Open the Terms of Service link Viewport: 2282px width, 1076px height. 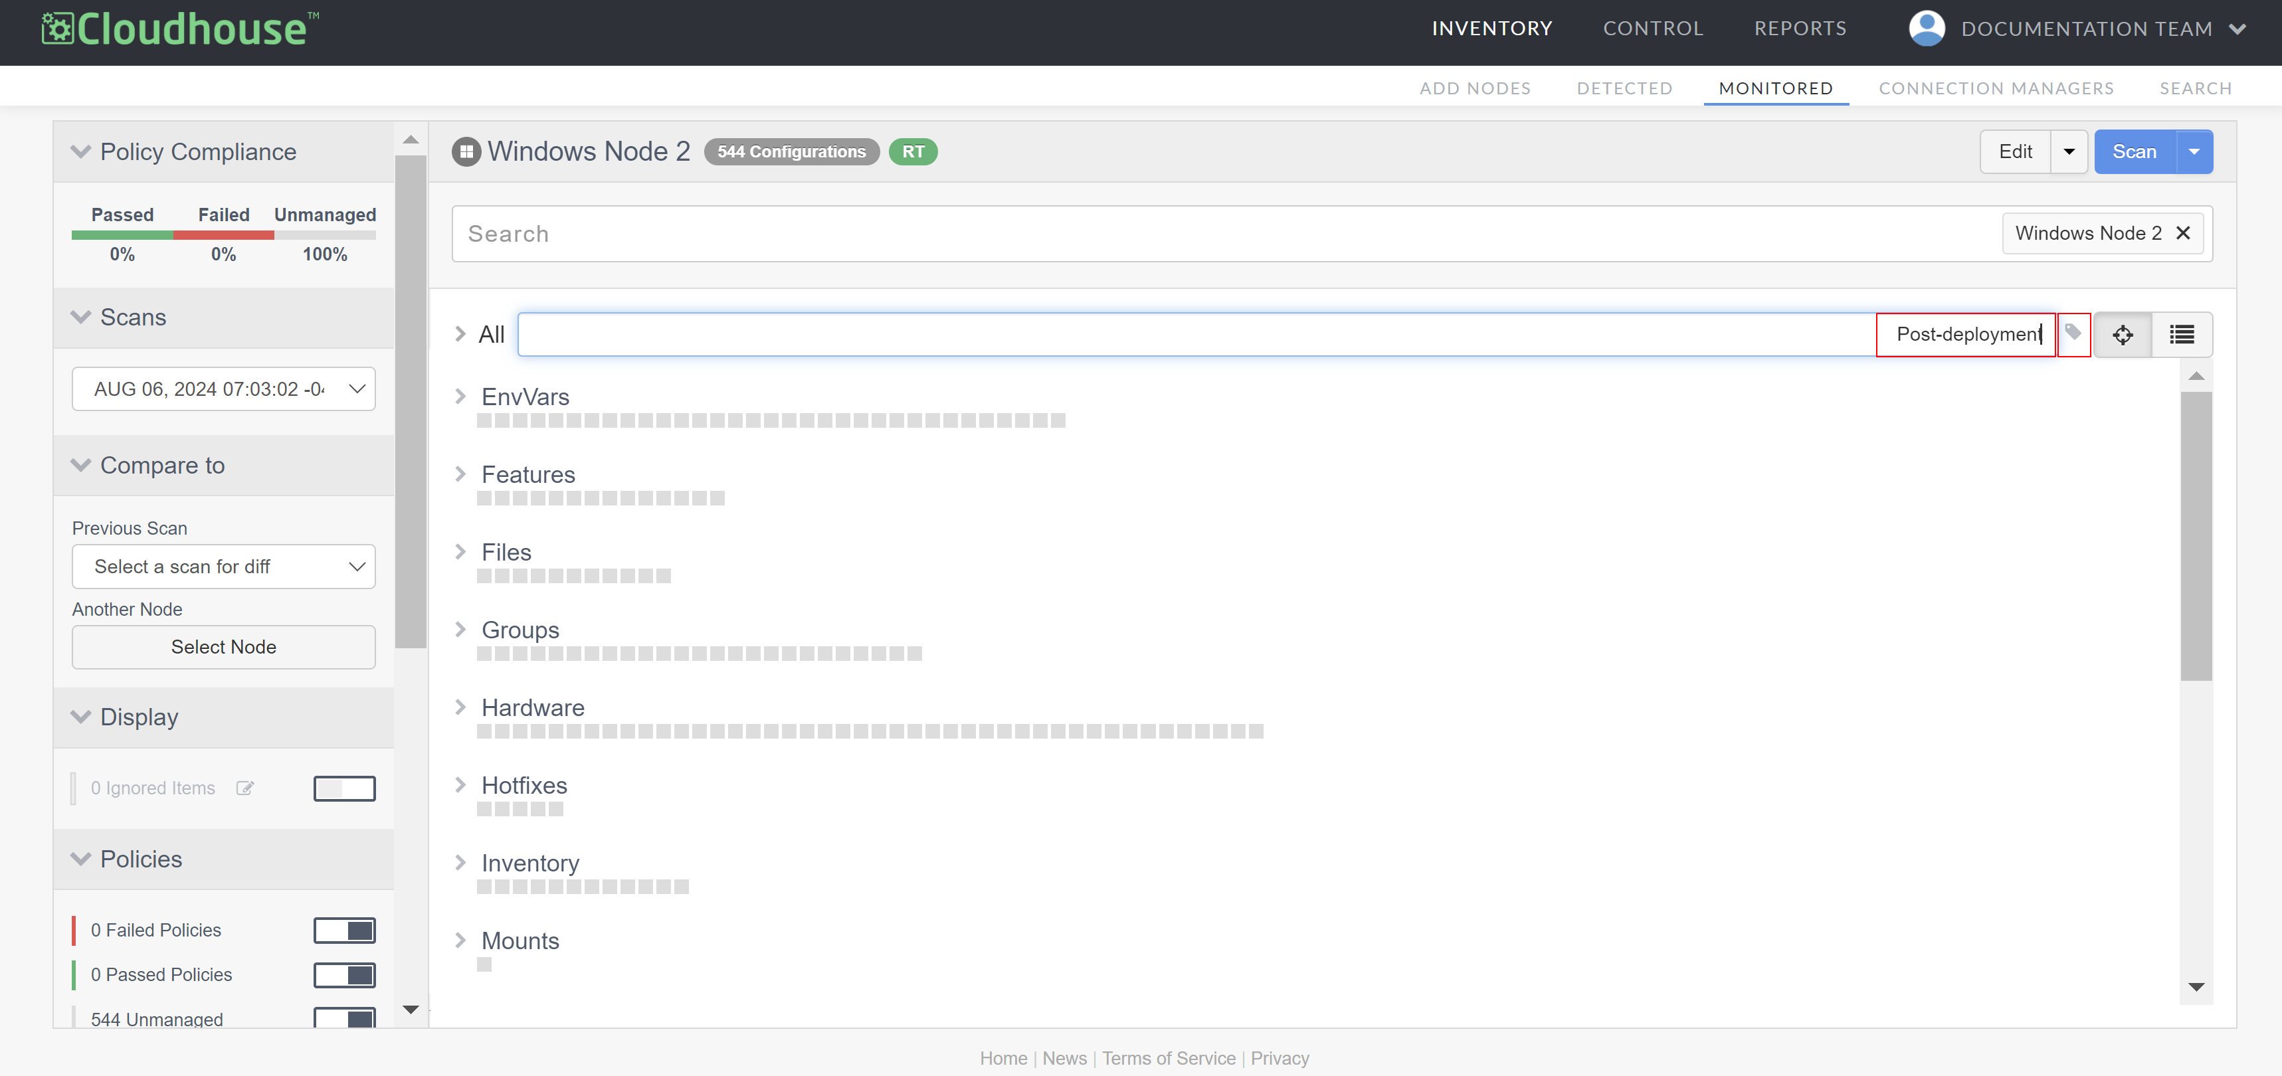(x=1169, y=1058)
